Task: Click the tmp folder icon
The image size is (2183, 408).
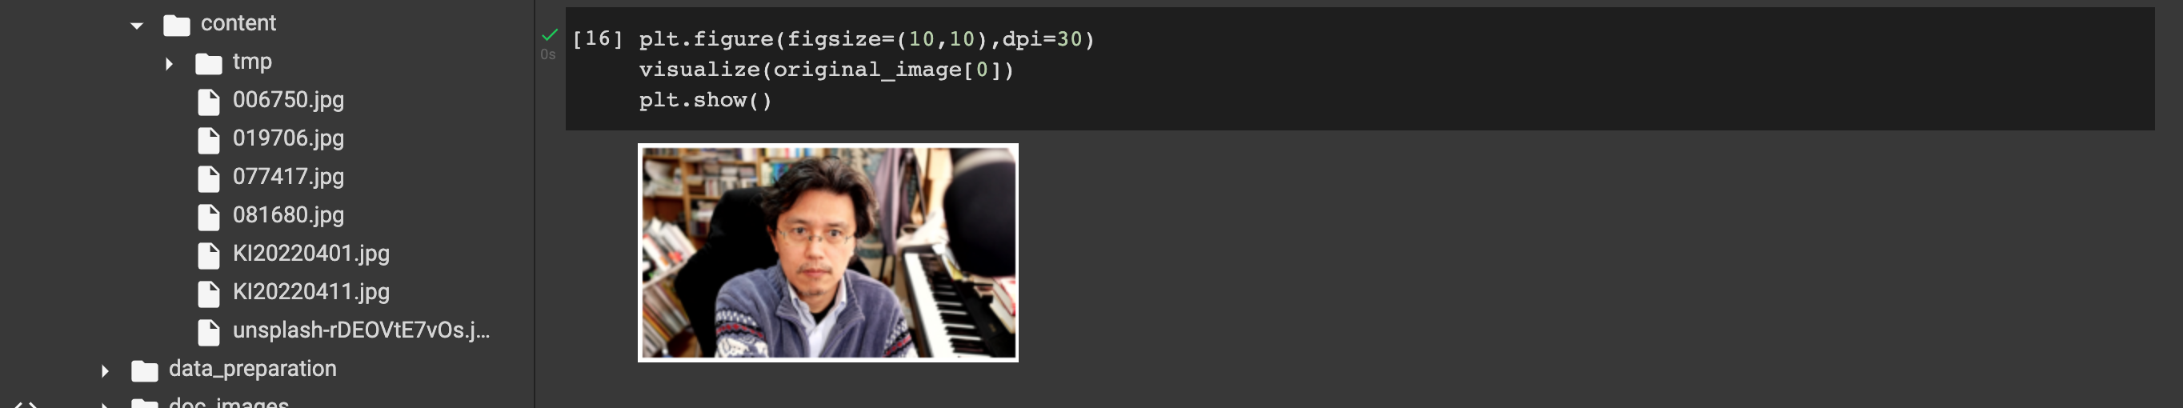Action: [209, 63]
